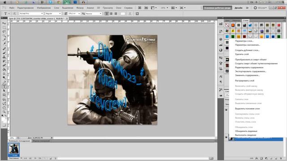Expand more workspaces double-arrow

click(x=247, y=8)
